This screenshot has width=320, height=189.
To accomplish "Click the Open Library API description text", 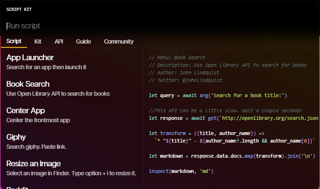I will [58, 94].
